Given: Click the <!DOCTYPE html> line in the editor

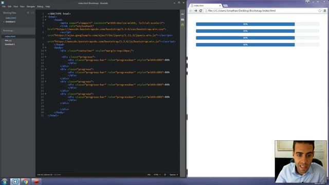Looking at the screenshot, I should (x=59, y=14).
